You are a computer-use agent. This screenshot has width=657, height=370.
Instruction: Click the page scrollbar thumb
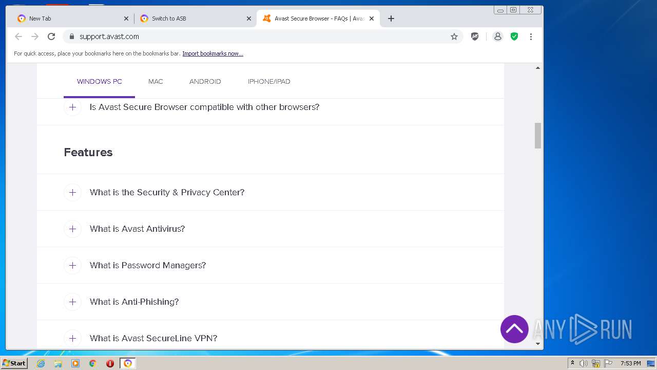(x=538, y=136)
